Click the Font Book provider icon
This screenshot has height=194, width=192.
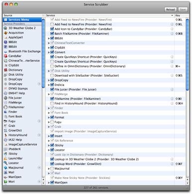tap(5, 116)
